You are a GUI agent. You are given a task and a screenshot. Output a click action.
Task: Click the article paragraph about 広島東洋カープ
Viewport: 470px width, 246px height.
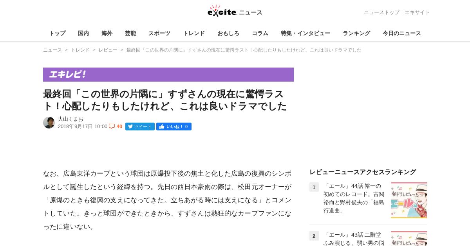168,200
